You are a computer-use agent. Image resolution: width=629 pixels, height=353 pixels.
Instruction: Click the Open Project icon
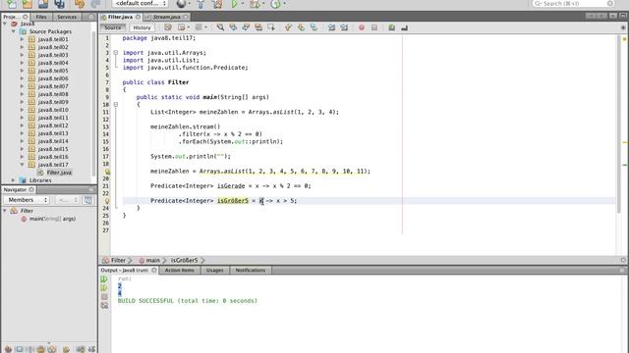pos(43,4)
